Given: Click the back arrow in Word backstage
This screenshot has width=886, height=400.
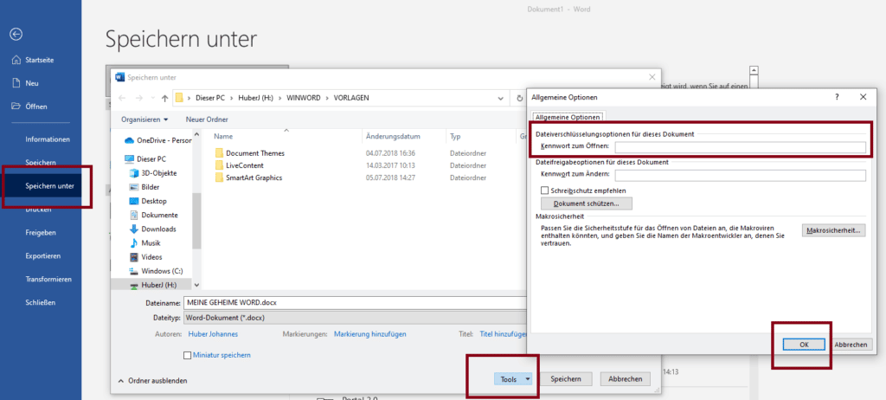Looking at the screenshot, I should (x=16, y=35).
